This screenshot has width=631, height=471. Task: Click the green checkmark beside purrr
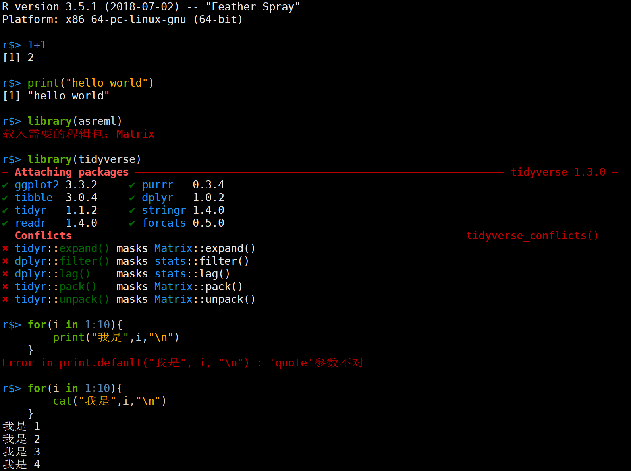coord(132,185)
